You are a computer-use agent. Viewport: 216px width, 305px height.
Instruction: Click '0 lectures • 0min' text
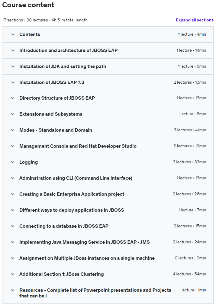click(x=190, y=258)
